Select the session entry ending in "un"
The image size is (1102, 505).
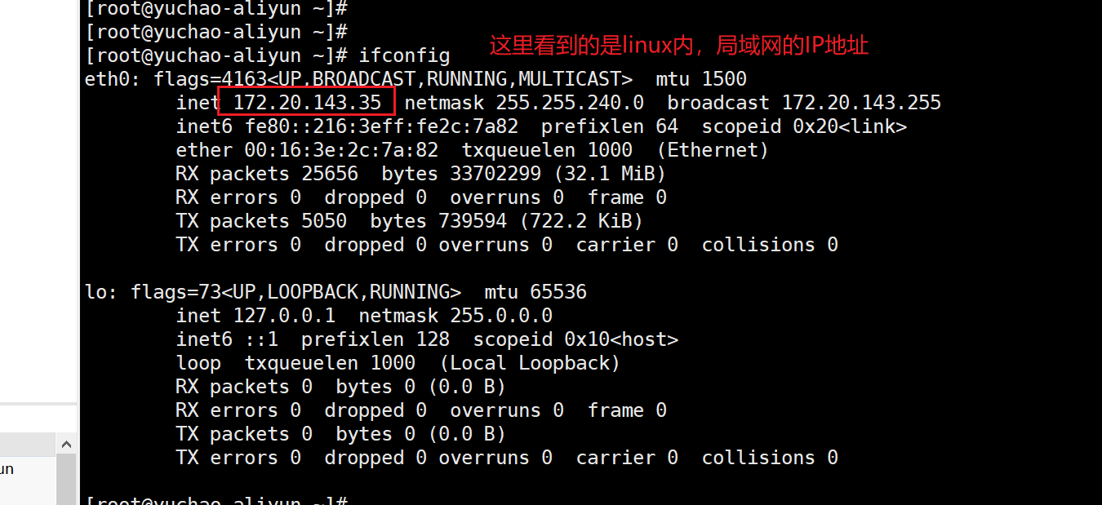(7, 469)
